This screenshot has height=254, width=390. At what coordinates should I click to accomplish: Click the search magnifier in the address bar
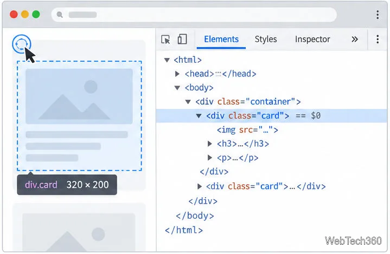pyautogui.click(x=60, y=15)
